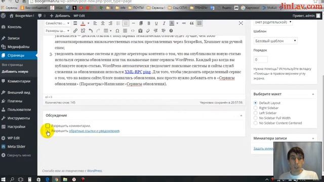The width and height of the screenshot is (324, 182).
Task: Select Left Sidebar layout option
Action: click(x=255, y=113)
